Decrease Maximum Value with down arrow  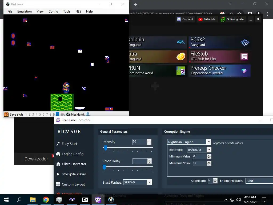click(x=209, y=164)
